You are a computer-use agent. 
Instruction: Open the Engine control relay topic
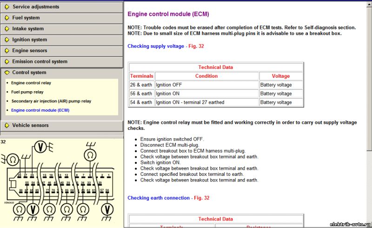[x=31, y=83]
